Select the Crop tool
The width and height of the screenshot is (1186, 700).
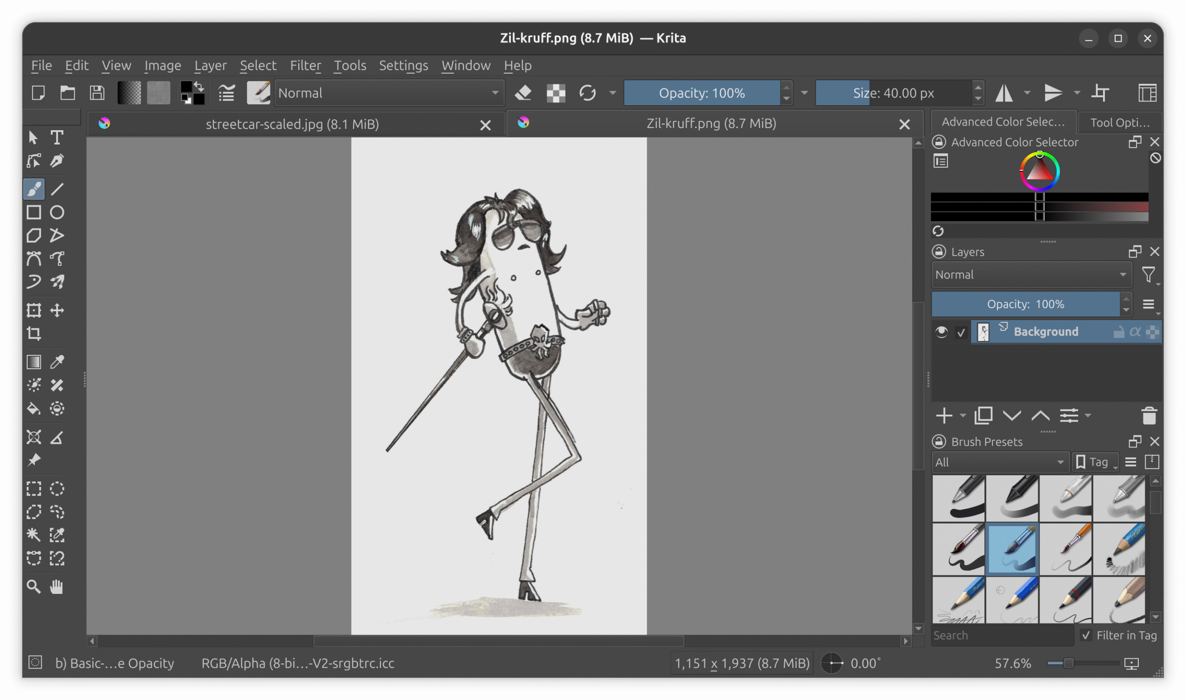(x=33, y=334)
